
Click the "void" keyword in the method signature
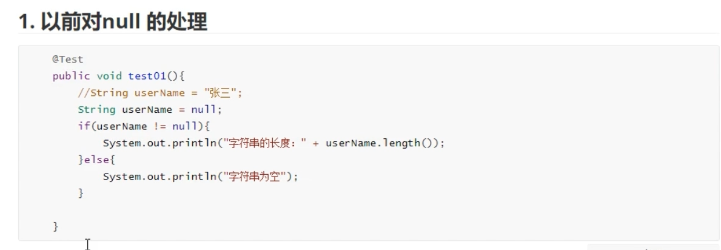[109, 76]
